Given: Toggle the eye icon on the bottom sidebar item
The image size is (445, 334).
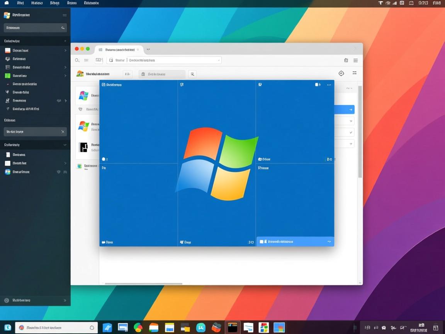Looking at the screenshot, I should (58, 172).
